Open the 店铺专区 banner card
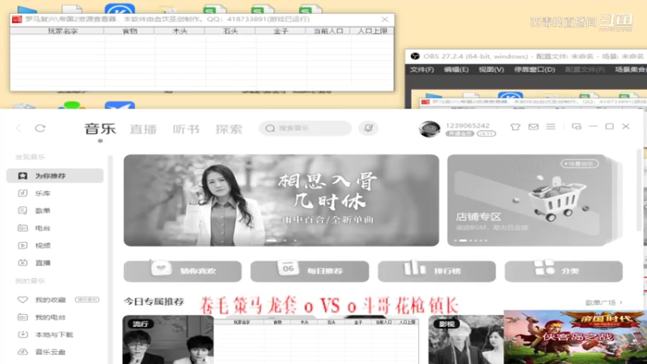Viewport: 647px width, 364px height. point(527,200)
